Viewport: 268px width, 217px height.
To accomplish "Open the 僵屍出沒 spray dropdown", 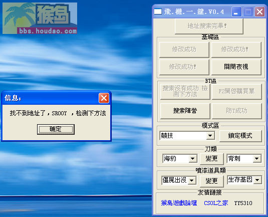I will [192, 181].
